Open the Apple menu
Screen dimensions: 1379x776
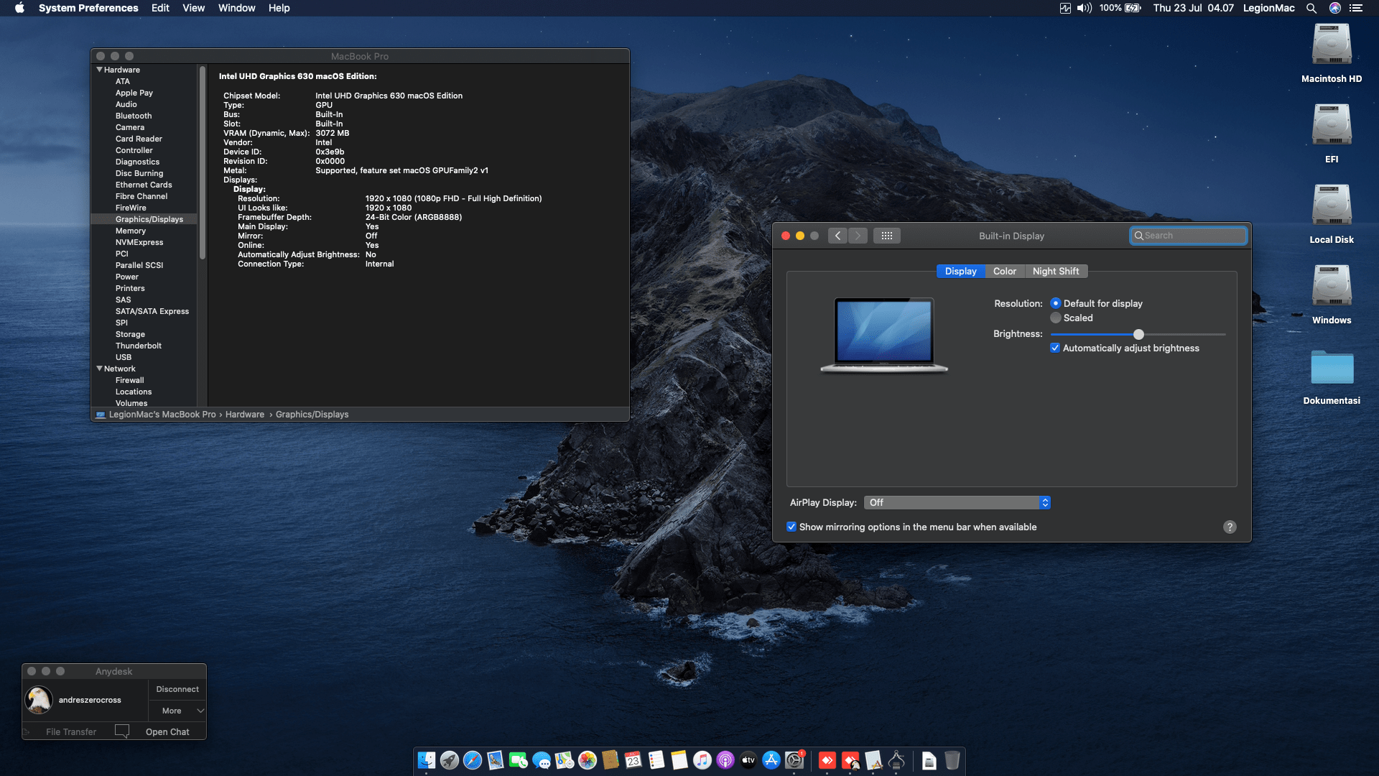pyautogui.click(x=19, y=8)
